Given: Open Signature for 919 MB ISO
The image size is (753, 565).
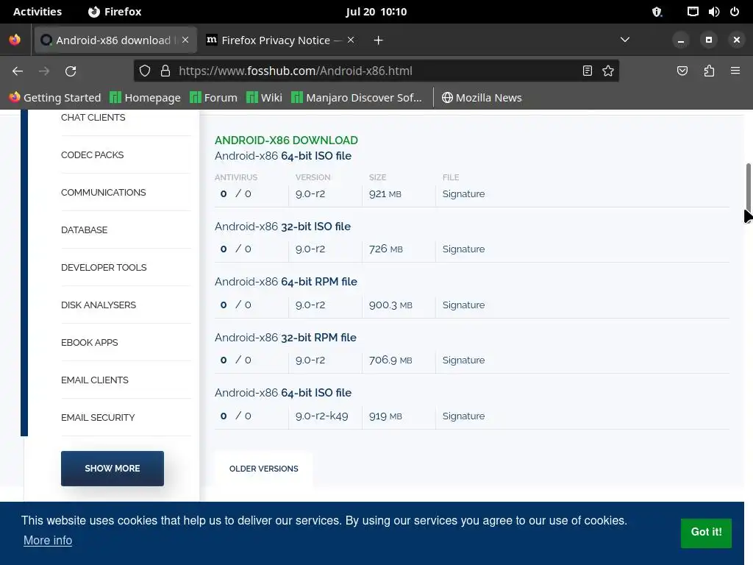Looking at the screenshot, I should pyautogui.click(x=463, y=416).
